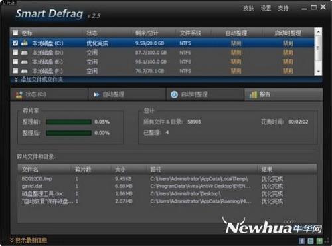Check the checkbox for 本地磁盘 (D:)

pyautogui.click(x=15, y=53)
